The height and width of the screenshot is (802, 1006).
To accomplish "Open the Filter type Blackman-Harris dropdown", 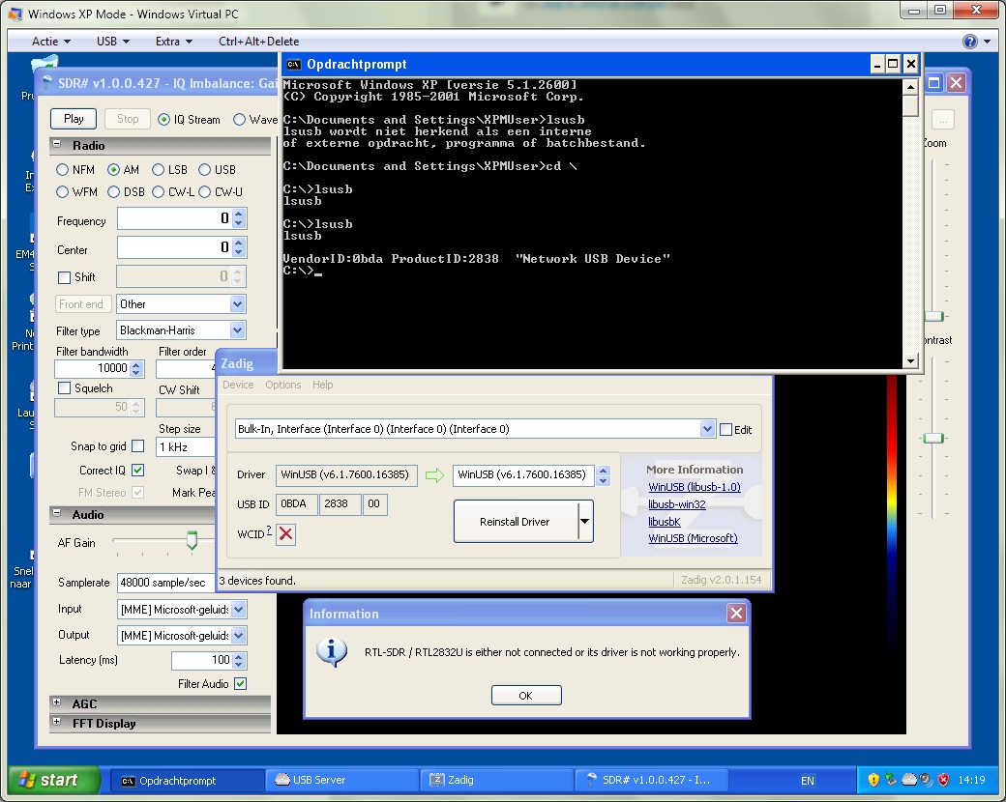I will click(237, 330).
